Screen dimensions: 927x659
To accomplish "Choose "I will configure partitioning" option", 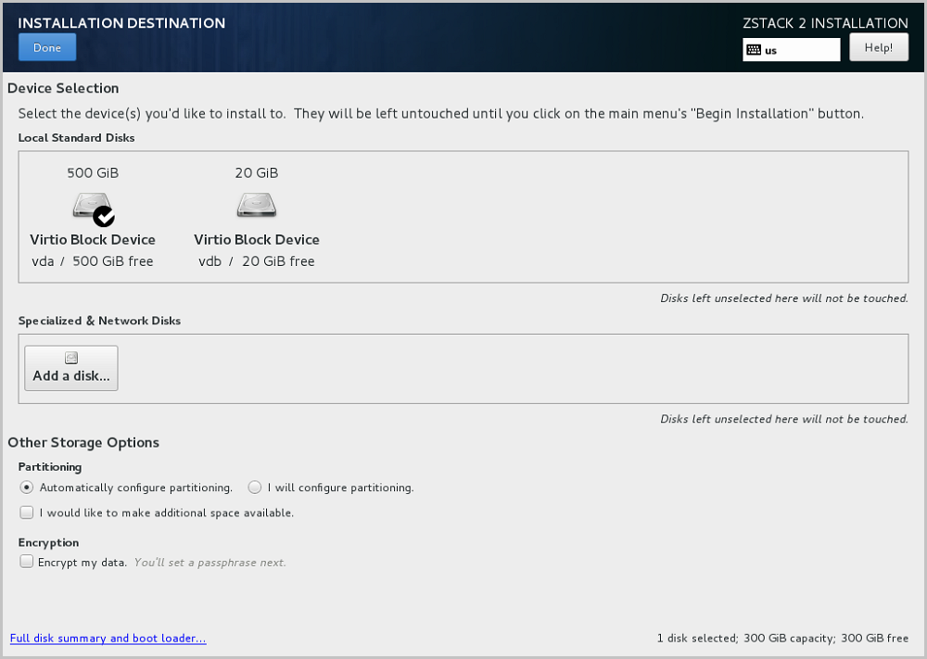I will [255, 488].
